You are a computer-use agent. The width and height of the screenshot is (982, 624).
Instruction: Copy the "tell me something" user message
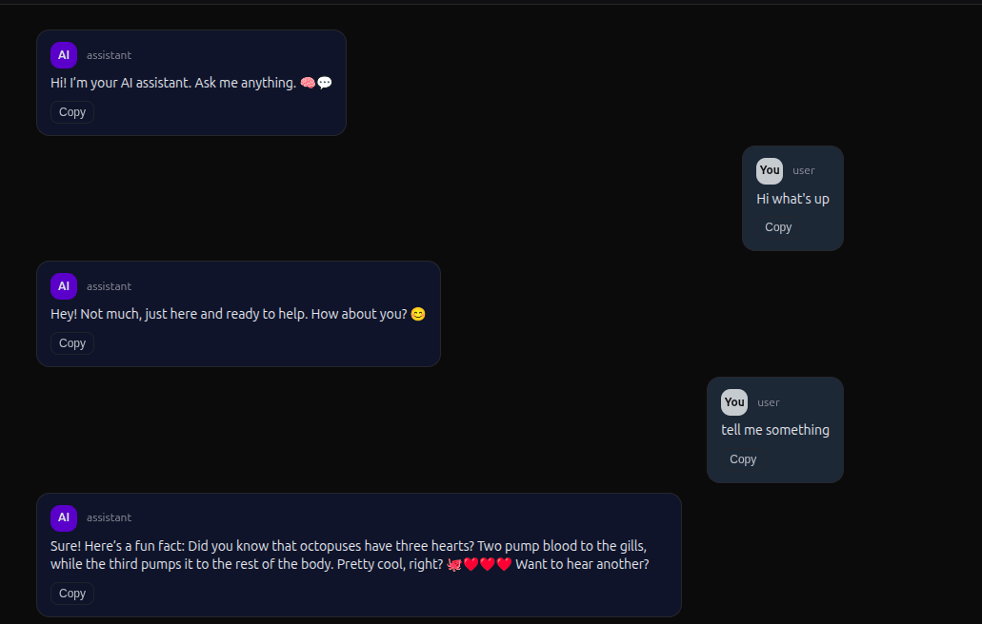[x=743, y=459]
